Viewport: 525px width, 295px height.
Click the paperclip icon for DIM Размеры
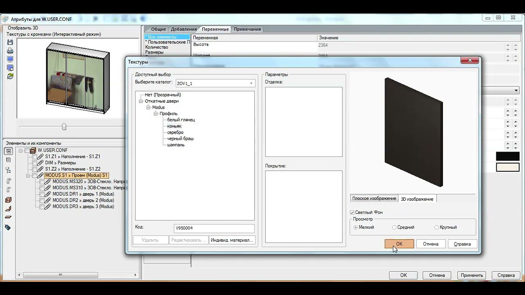coord(41,163)
